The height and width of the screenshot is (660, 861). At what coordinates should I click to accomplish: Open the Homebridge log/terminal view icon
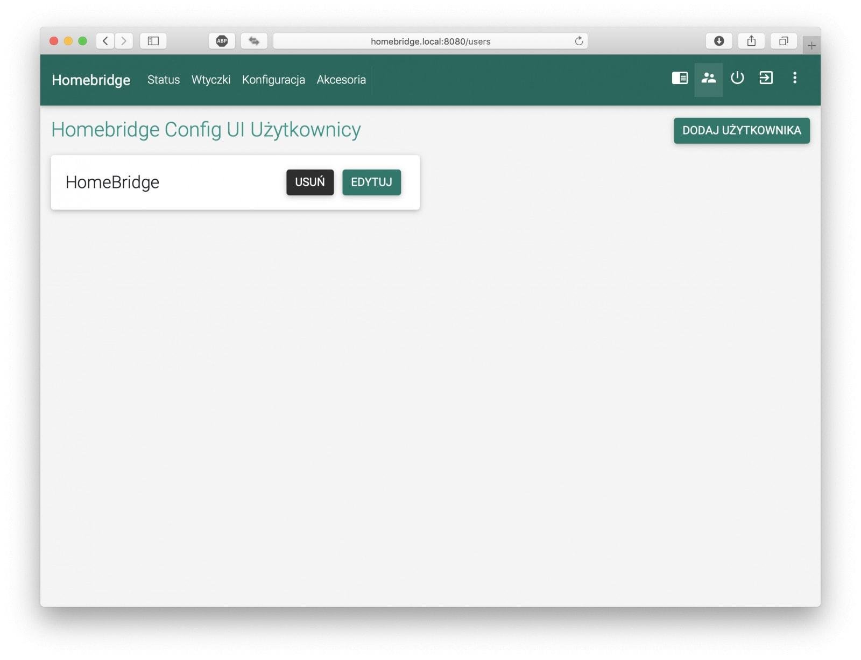pyautogui.click(x=680, y=79)
